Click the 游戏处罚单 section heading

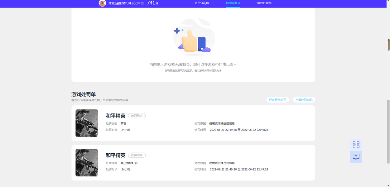84,94
